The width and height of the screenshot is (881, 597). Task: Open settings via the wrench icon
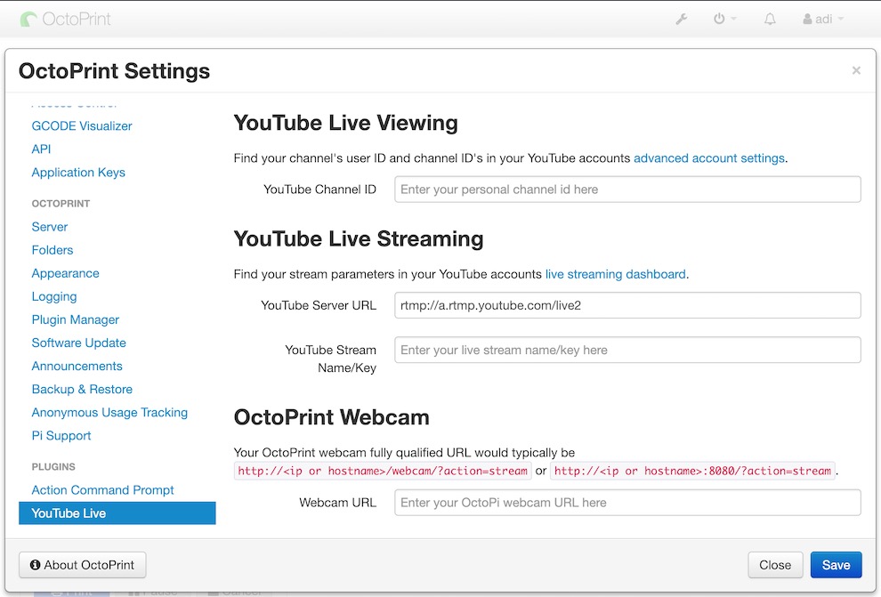pyautogui.click(x=682, y=19)
